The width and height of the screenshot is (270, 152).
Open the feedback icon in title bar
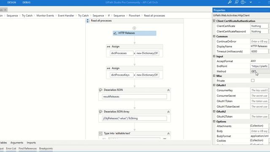[236, 2]
